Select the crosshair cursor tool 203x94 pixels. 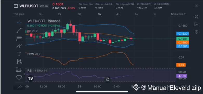[19, 23]
